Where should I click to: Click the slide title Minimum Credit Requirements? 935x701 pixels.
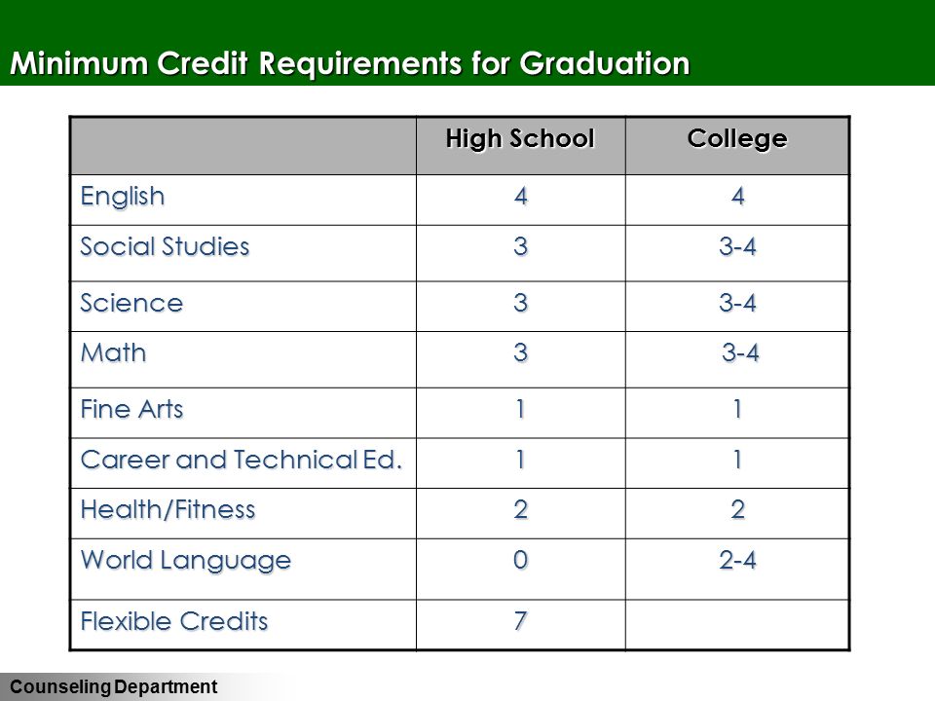(x=350, y=63)
